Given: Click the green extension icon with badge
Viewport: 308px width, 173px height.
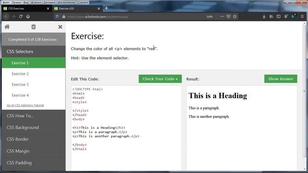Looking at the screenshot, I should click(x=293, y=16).
